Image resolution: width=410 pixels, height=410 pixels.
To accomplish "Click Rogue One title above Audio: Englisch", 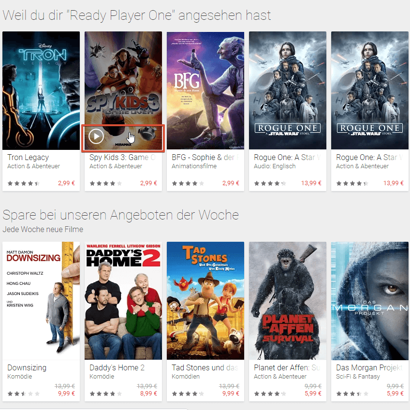I will pos(287,158).
